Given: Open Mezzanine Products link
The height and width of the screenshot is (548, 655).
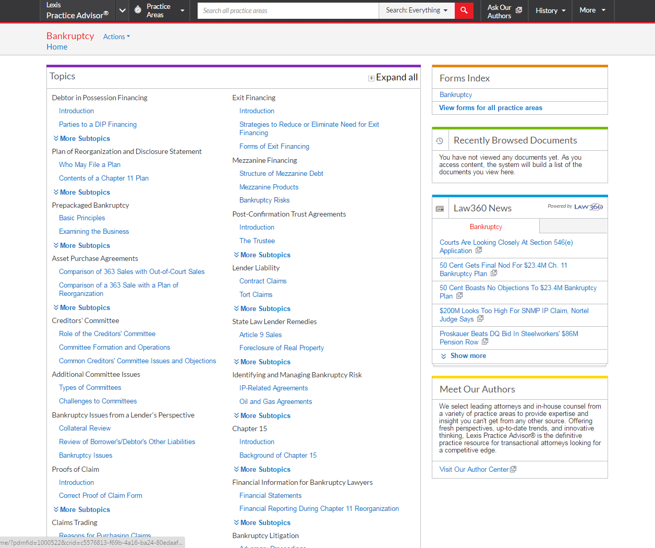Looking at the screenshot, I should click(x=269, y=187).
